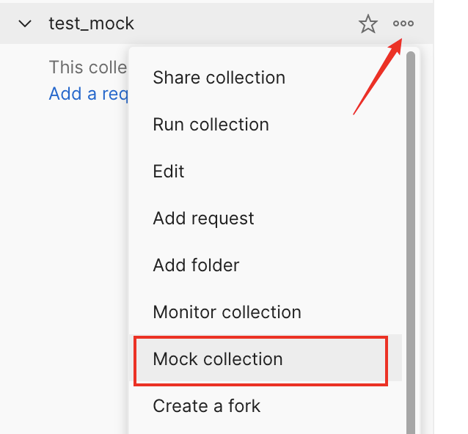Choose Share collection from the menu

tap(219, 78)
